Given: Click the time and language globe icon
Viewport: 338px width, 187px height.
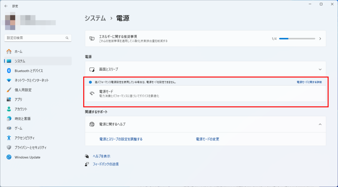Looking at the screenshot, I should [x=9, y=119].
